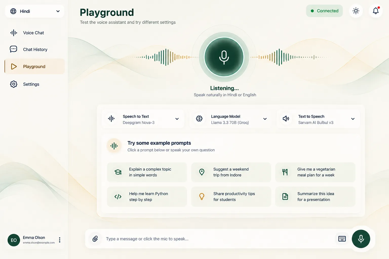Expand the Hindi language dropdown

34,11
